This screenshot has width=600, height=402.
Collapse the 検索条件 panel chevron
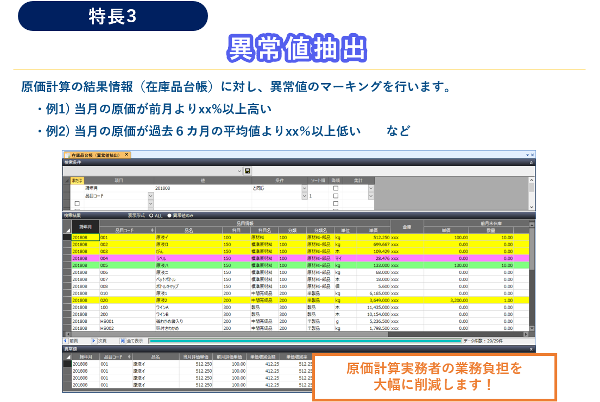(531, 163)
